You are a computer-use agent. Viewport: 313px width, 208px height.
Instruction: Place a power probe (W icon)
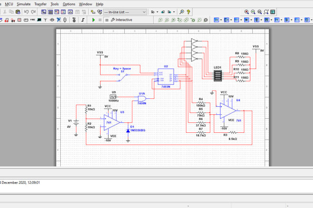(173, 20)
